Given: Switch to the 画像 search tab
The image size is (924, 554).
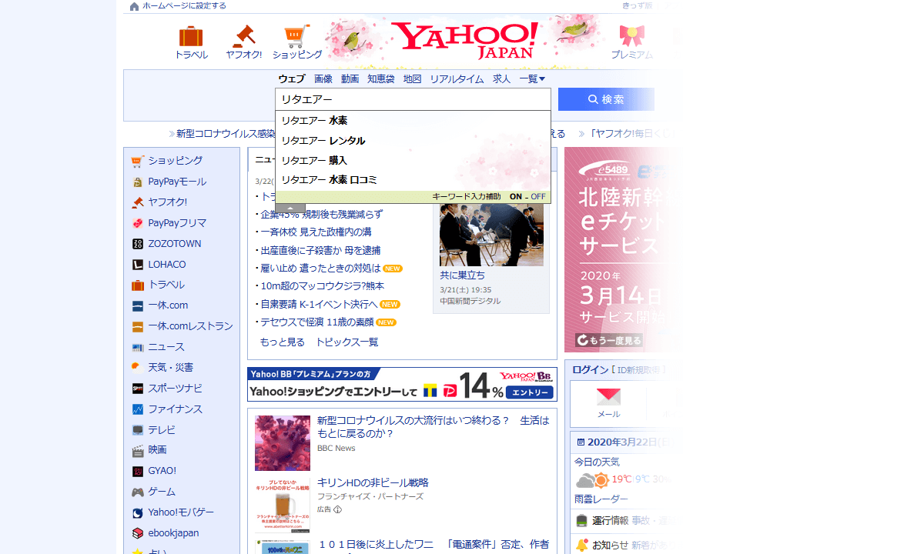Looking at the screenshot, I should click(323, 79).
